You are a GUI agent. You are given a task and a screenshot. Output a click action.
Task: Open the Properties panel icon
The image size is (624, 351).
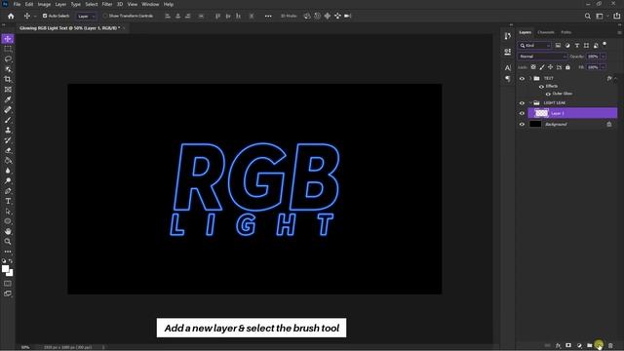[x=507, y=52]
